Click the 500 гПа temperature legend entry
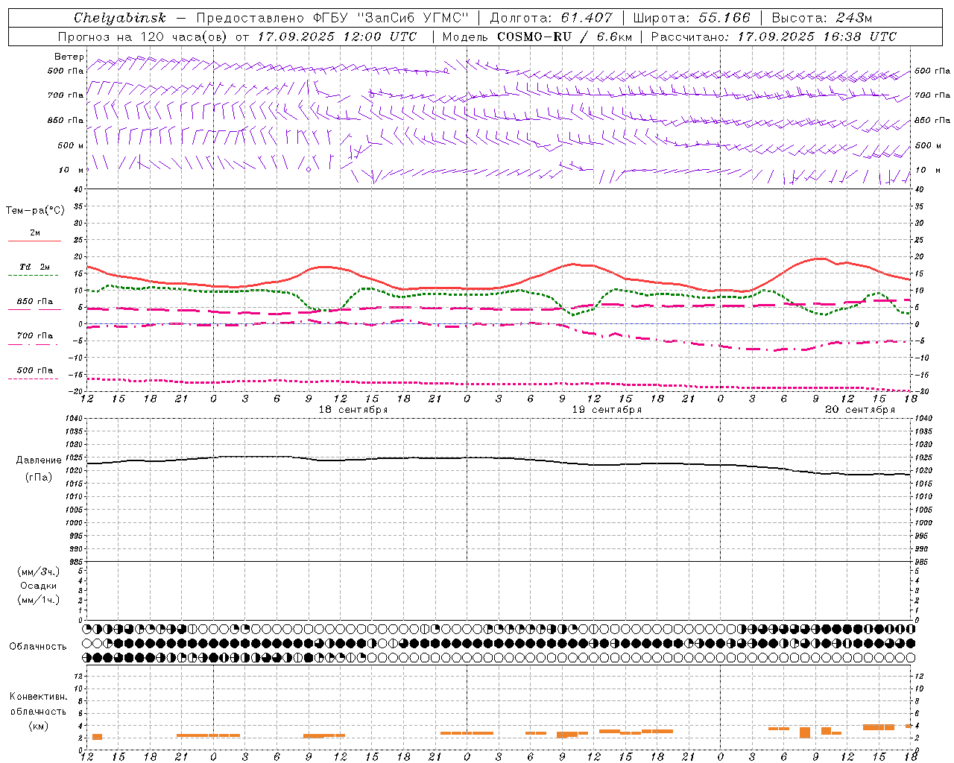This screenshot has width=954, height=763. click(35, 370)
